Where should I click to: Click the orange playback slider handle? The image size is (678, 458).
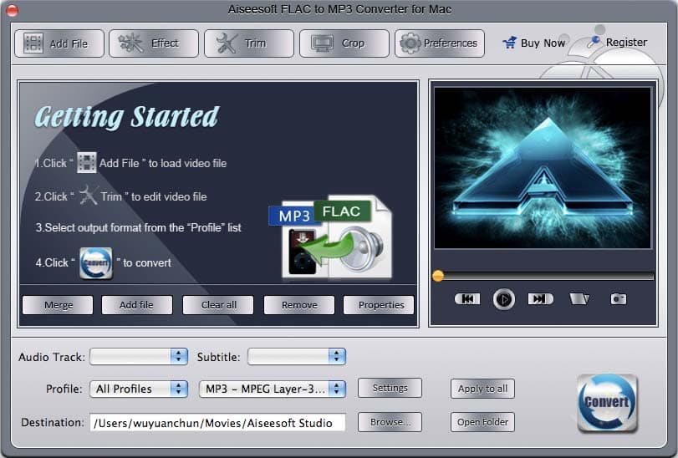(x=438, y=276)
